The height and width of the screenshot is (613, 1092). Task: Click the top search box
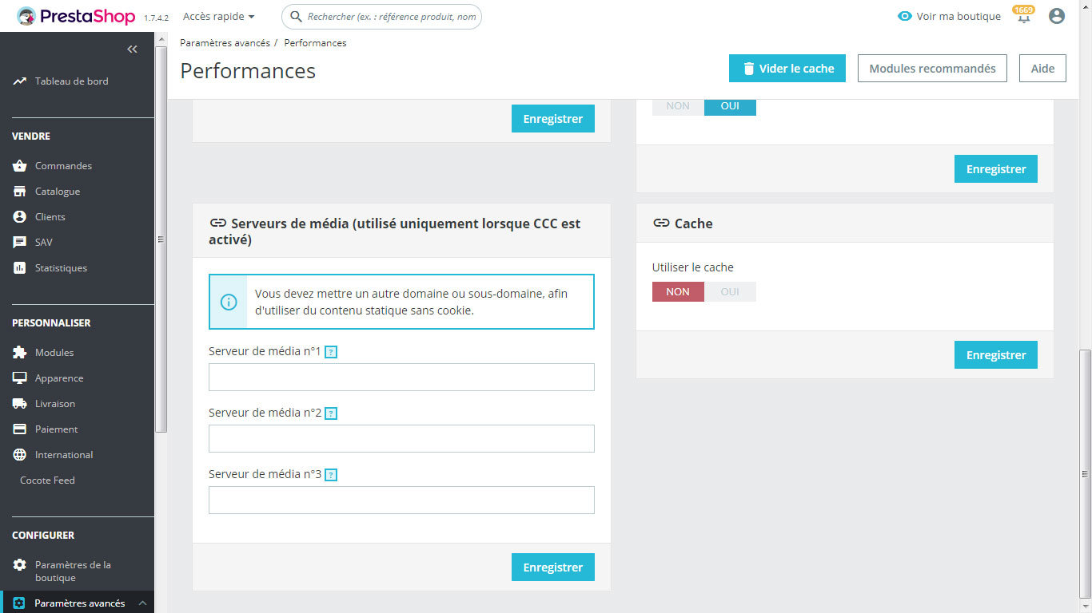[381, 16]
